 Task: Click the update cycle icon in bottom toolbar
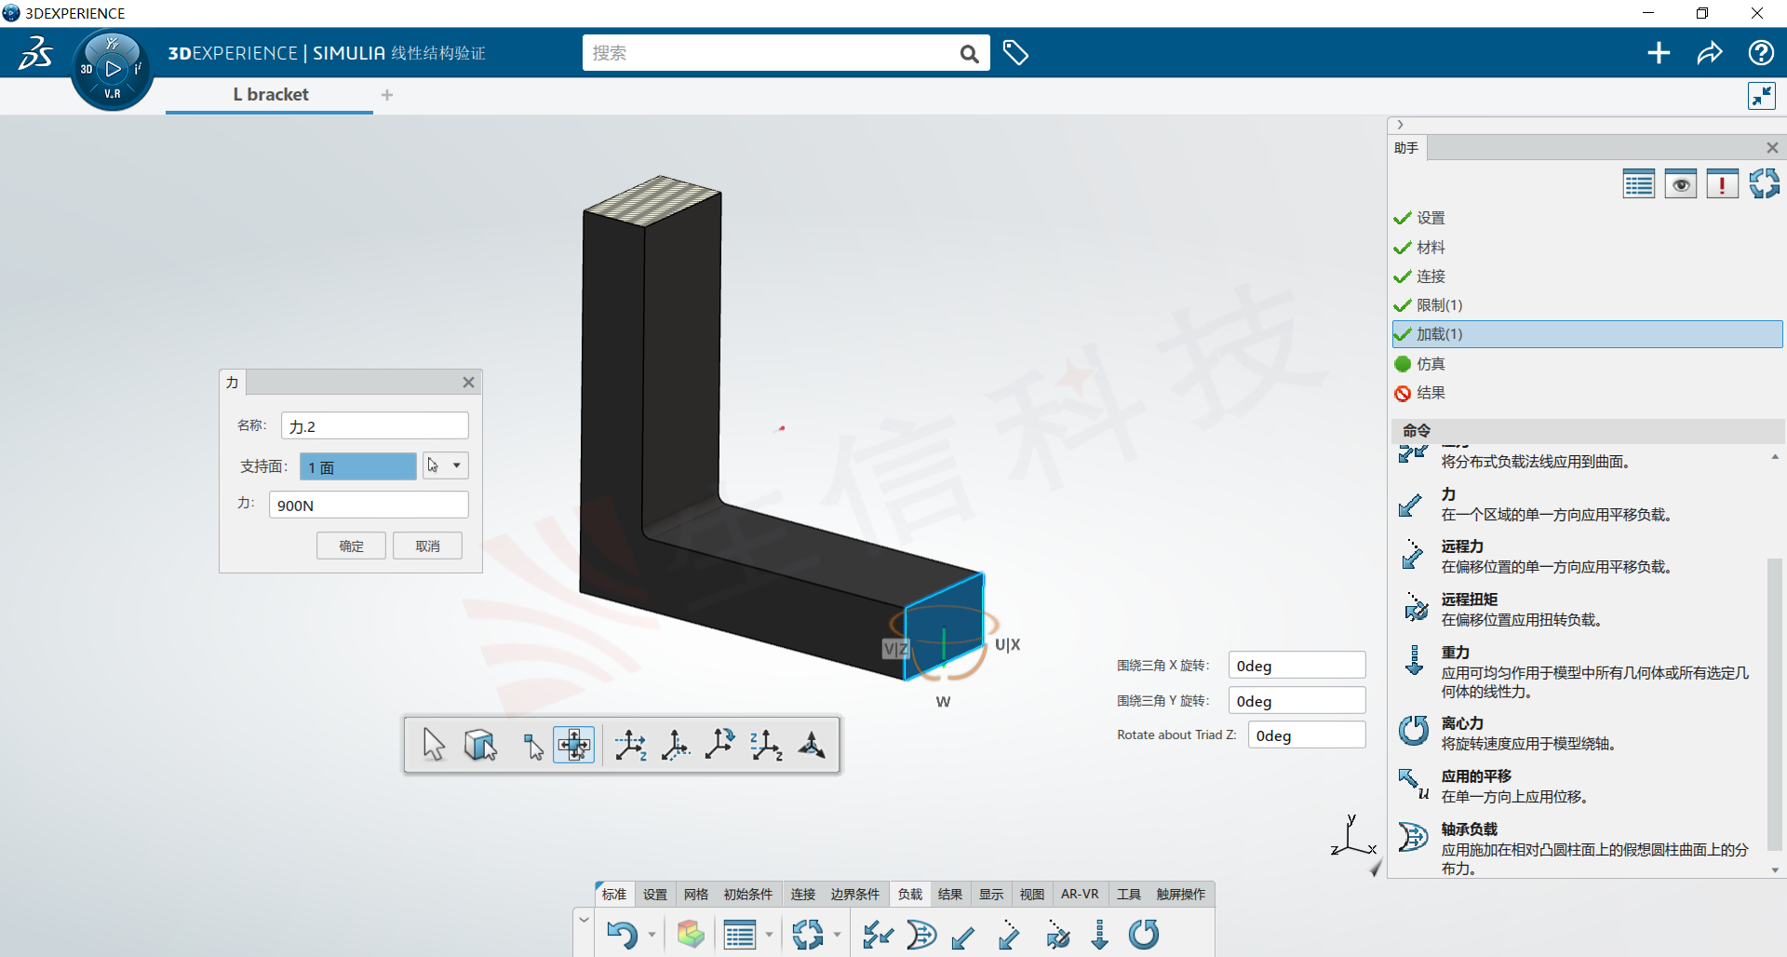(x=808, y=934)
